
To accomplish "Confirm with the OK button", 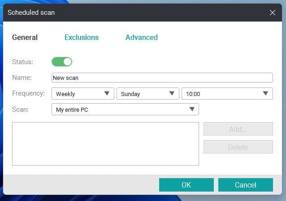I will pos(186,185).
